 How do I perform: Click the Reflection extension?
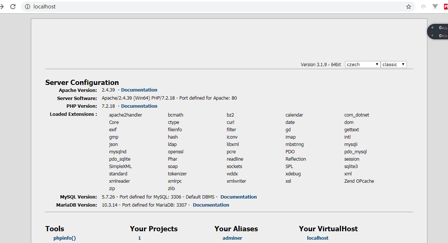296,159
